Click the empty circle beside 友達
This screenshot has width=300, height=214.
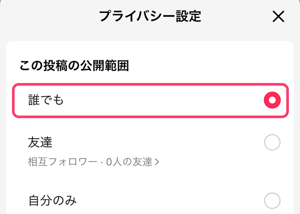[272, 143]
